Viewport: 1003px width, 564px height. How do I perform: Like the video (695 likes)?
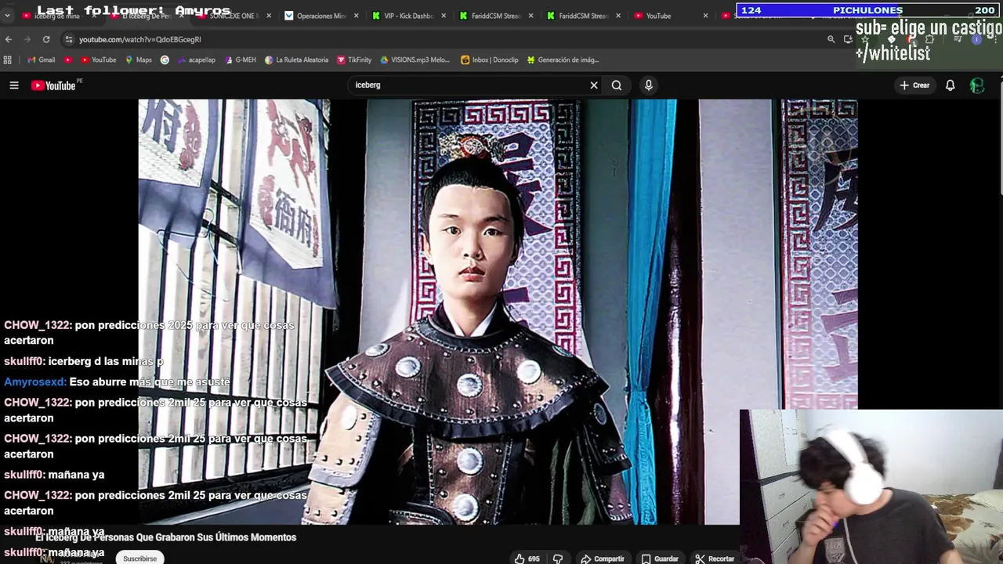click(x=527, y=559)
